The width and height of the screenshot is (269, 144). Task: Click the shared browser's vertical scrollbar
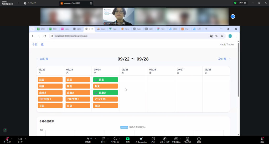238,69
